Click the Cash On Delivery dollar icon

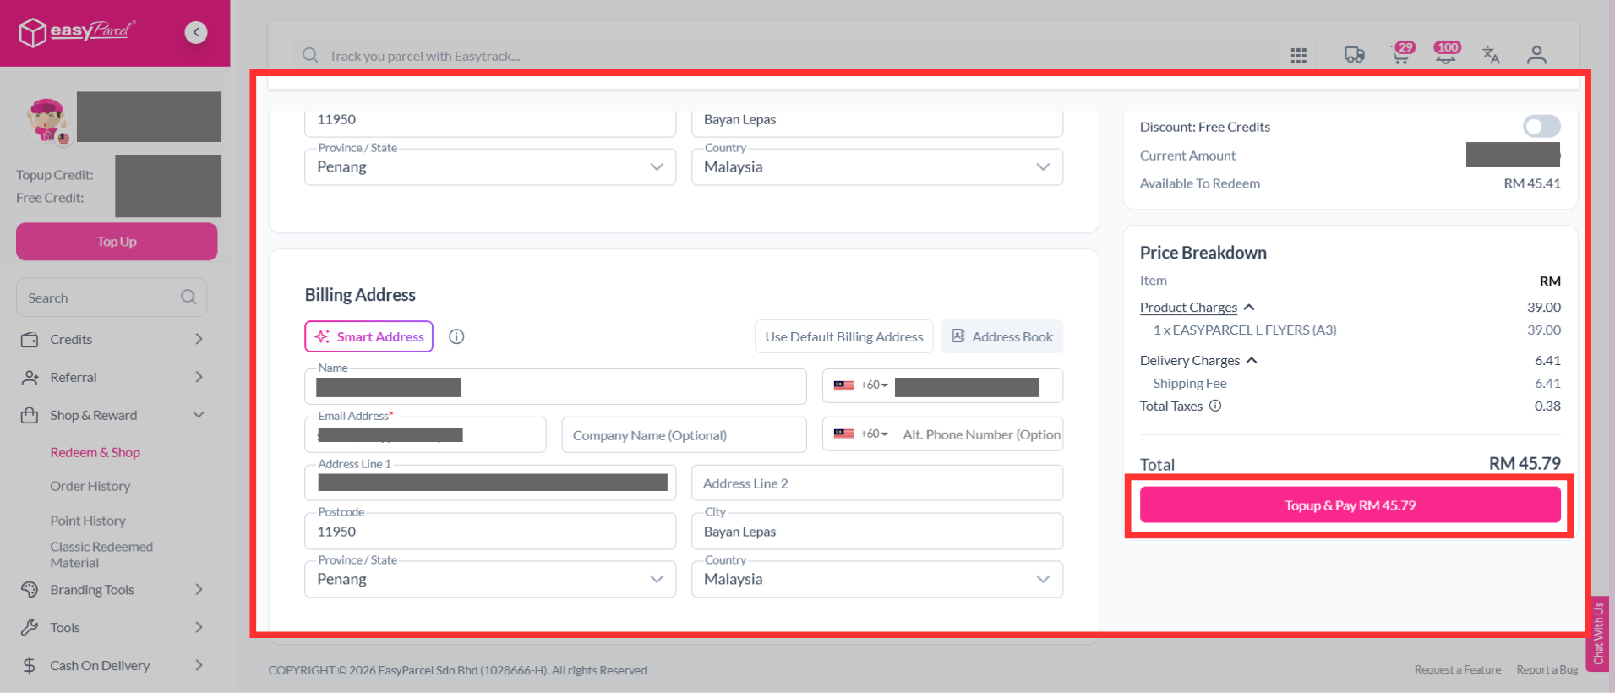pos(30,665)
